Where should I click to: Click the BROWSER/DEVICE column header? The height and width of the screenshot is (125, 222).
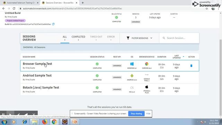[x=147, y=57]
